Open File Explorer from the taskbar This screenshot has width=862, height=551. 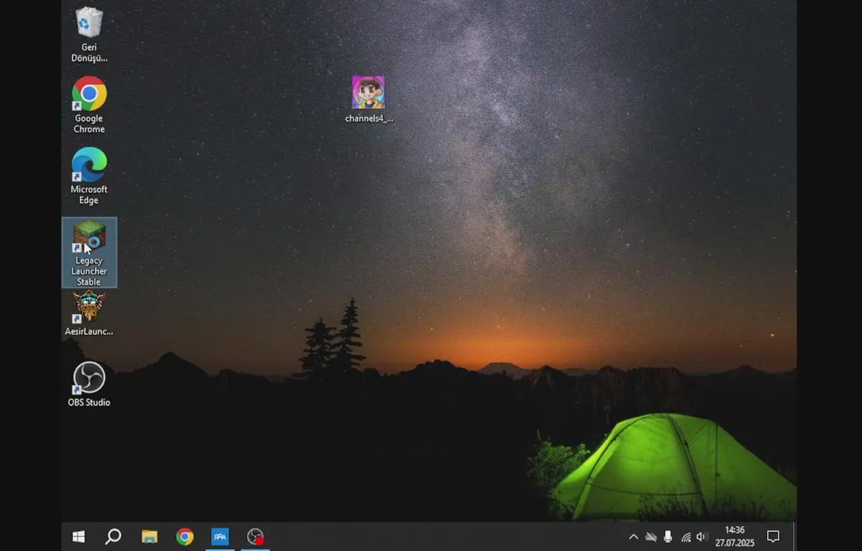(149, 536)
